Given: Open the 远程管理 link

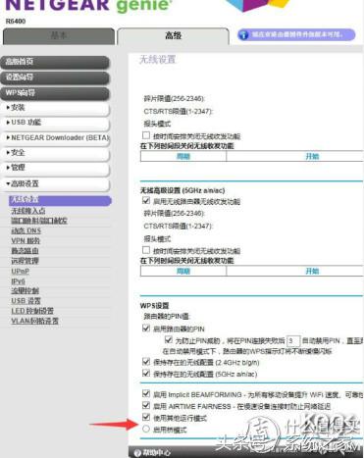Looking at the screenshot, I should [25, 261].
